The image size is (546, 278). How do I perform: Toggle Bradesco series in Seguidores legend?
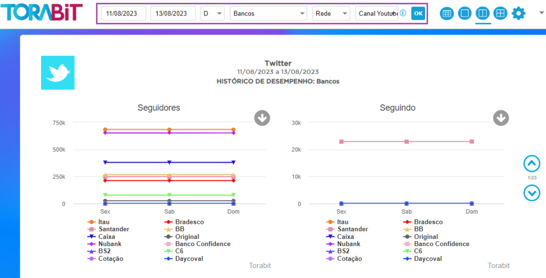tap(184, 222)
